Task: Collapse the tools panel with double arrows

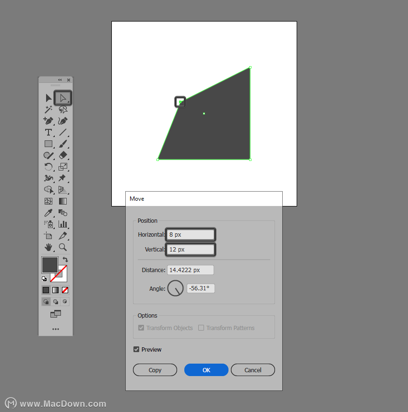Action: point(60,80)
